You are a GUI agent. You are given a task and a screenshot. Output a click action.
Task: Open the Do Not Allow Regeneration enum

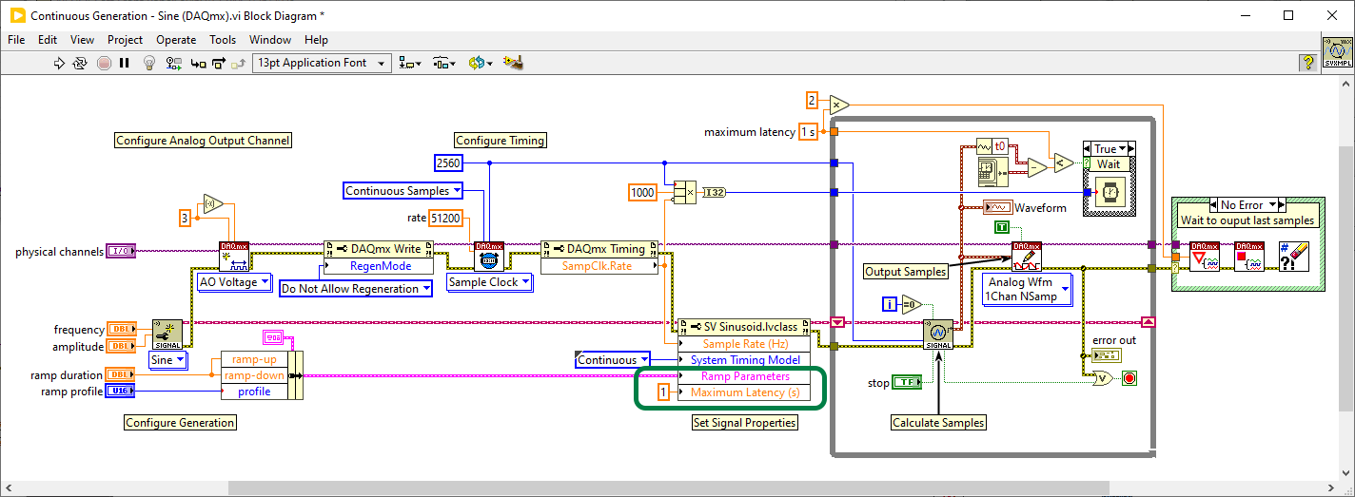(x=357, y=288)
